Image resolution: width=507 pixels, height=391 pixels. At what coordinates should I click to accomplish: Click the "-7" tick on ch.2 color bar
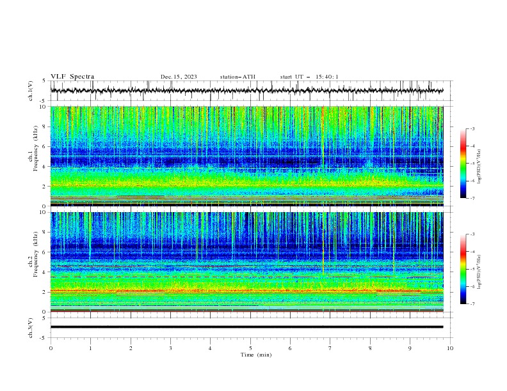click(472, 303)
